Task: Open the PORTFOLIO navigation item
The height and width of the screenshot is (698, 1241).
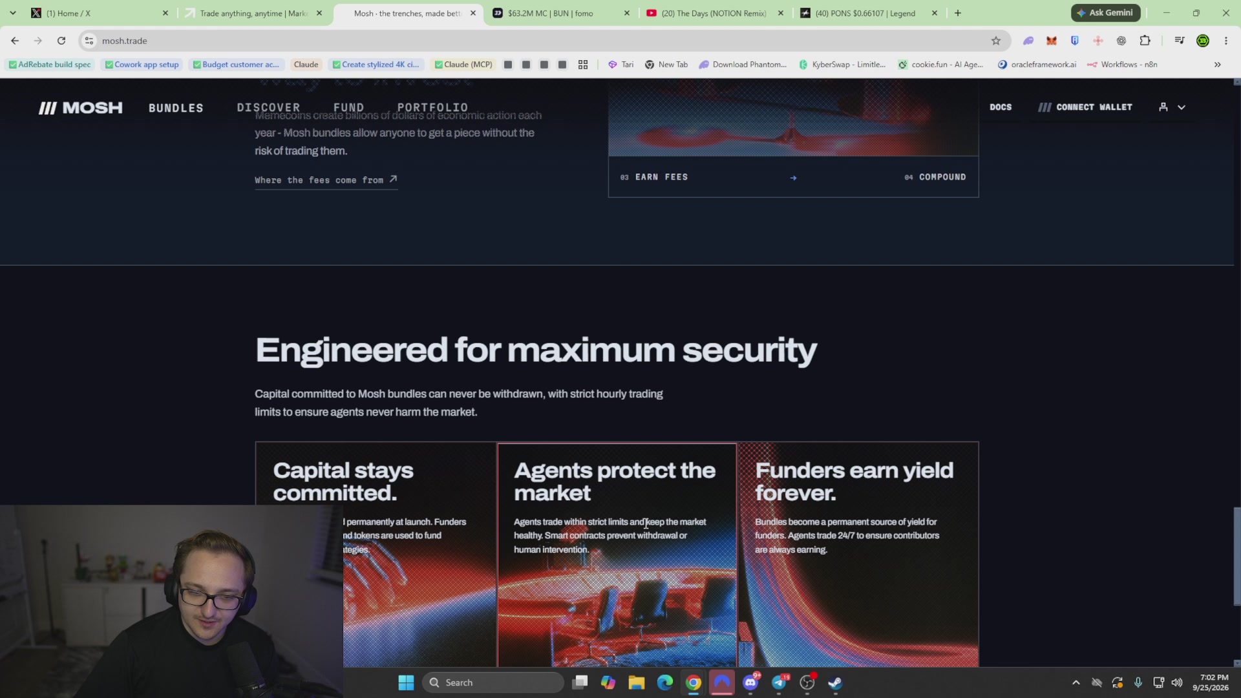Action: 432,107
